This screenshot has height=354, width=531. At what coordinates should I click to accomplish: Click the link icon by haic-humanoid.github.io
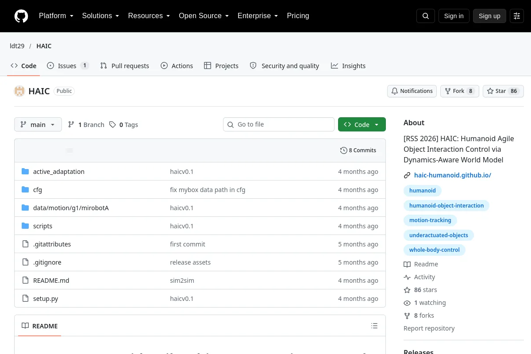click(407, 175)
